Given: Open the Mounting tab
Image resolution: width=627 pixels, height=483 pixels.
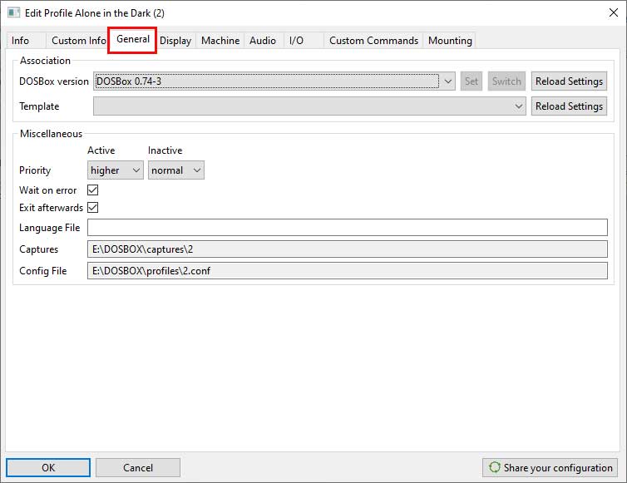Looking at the screenshot, I should [450, 41].
